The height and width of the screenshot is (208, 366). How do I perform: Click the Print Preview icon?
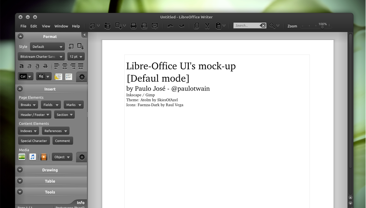point(144,26)
